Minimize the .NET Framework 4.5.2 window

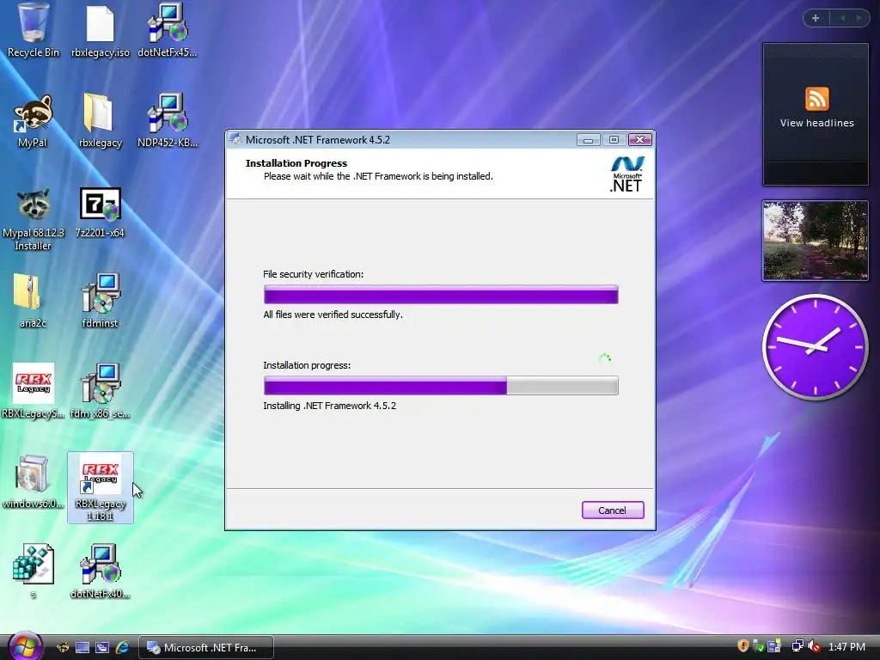588,140
